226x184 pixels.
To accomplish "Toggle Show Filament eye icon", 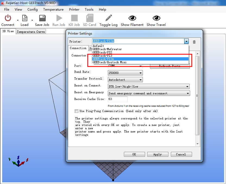I will (132, 18).
